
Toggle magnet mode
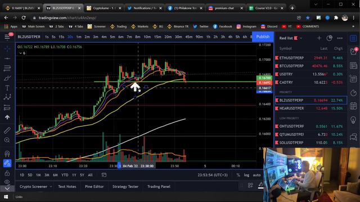point(7,153)
